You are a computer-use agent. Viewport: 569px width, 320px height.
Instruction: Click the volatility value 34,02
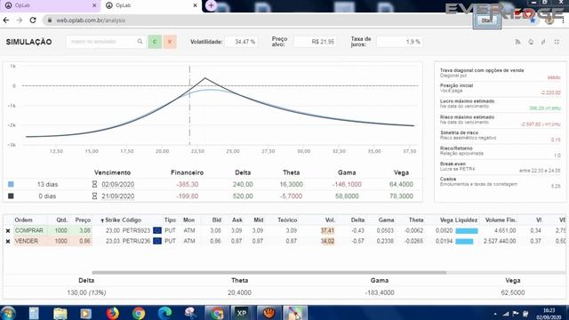327,241
